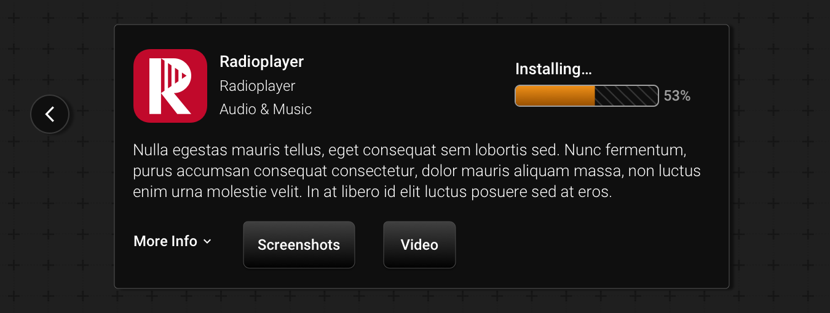
Task: Open the Audio & Music category
Action: click(266, 109)
